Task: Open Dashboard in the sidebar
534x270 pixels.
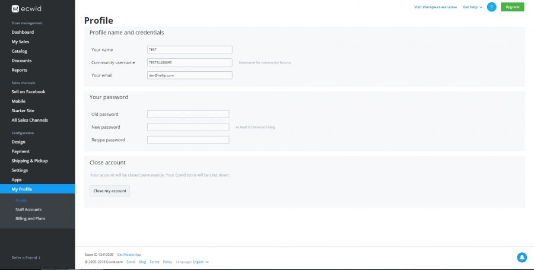Action: tap(23, 32)
